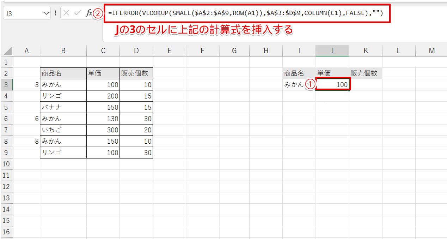Select row 10 header

click(7, 164)
